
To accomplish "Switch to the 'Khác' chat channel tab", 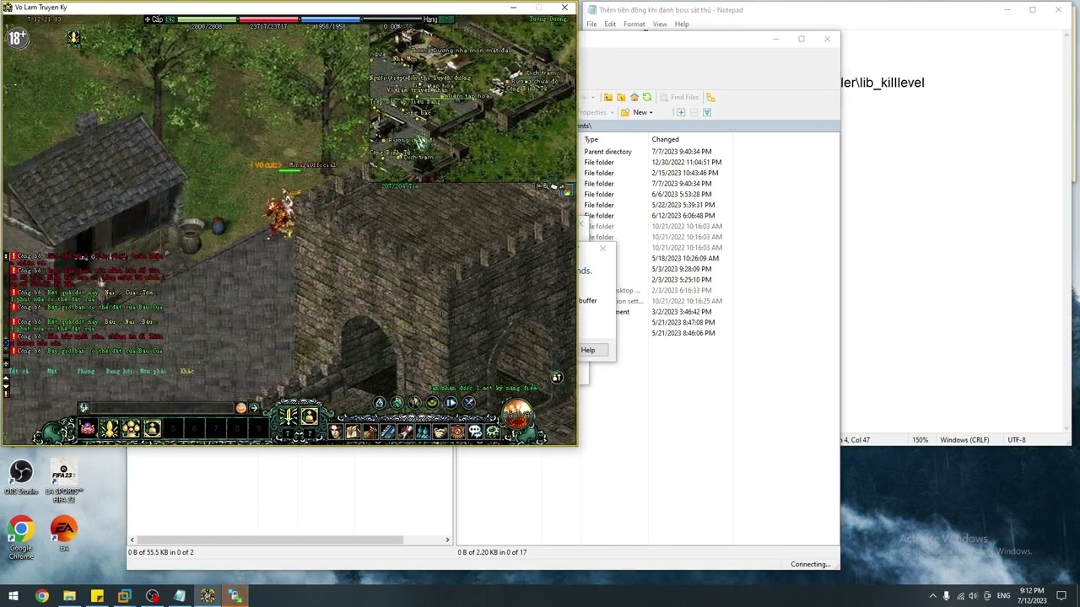I will point(186,371).
